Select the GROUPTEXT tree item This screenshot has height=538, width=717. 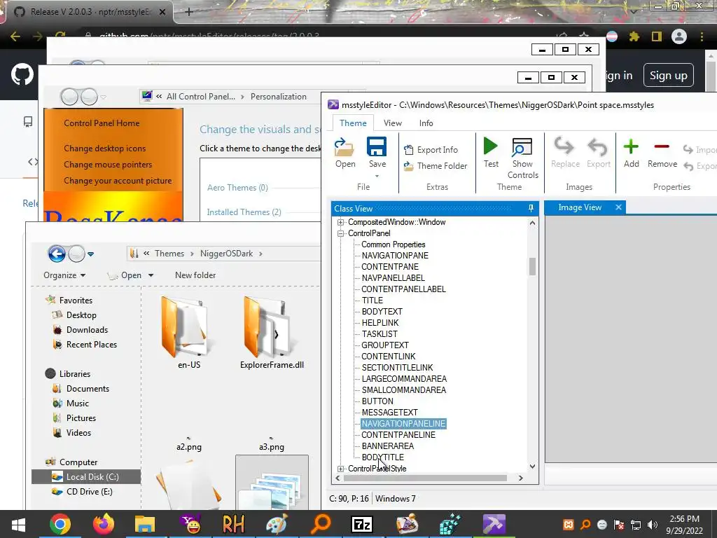[x=384, y=345]
